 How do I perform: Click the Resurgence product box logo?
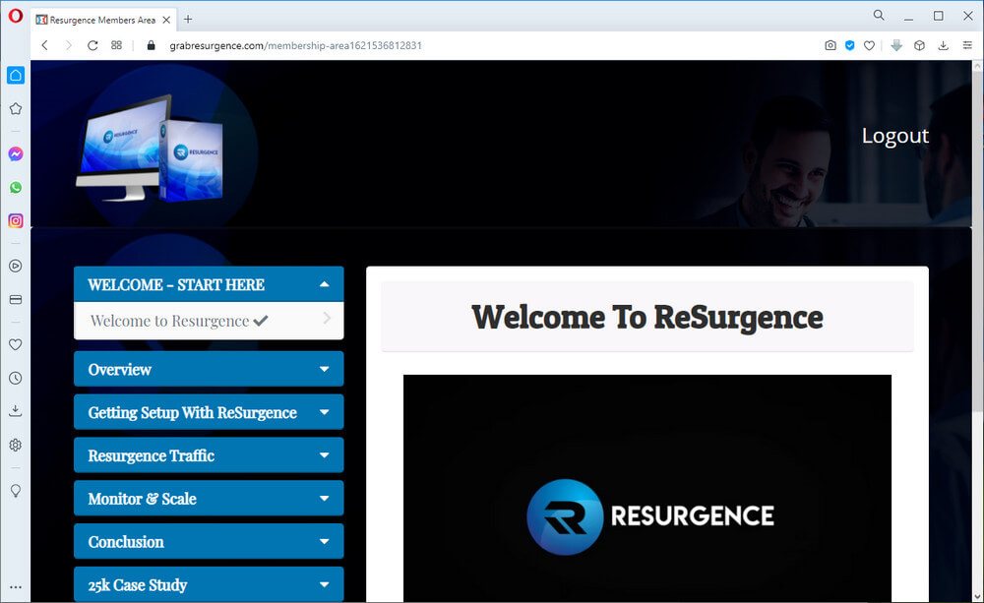coord(151,149)
